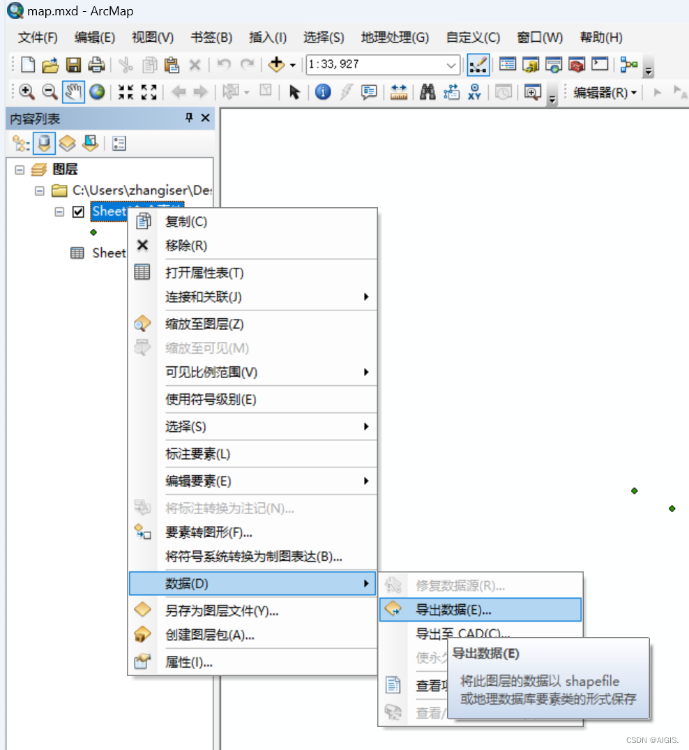Open the 文件(F) menu
The height and width of the screenshot is (750, 689).
click(37, 37)
